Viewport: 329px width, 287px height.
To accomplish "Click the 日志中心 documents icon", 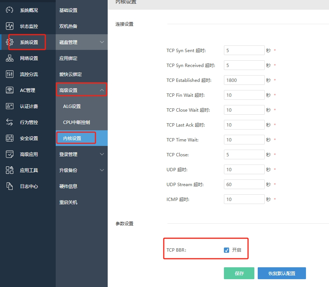I will click(10, 186).
